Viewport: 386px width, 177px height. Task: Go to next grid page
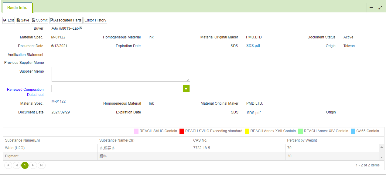click(x=33, y=165)
